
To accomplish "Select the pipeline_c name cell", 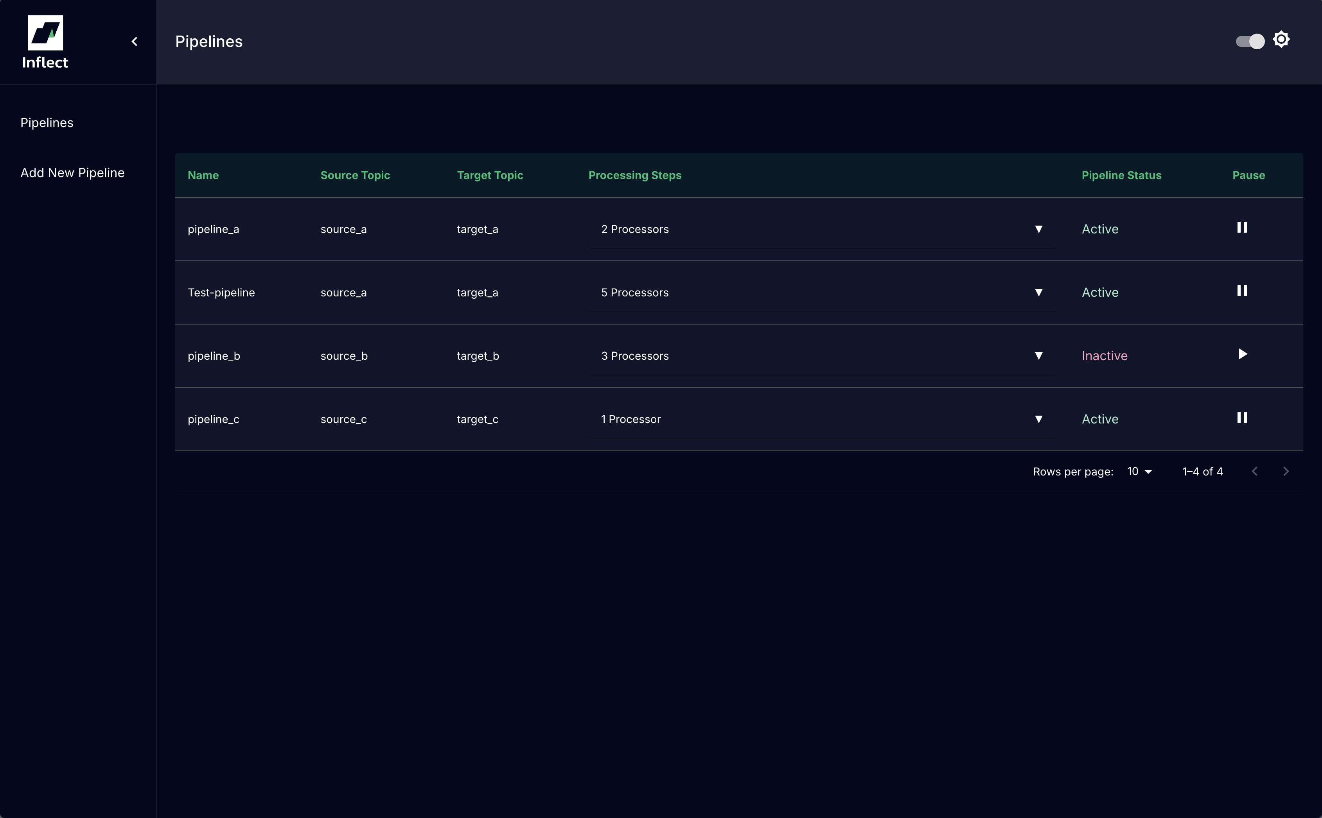I will click(x=213, y=419).
